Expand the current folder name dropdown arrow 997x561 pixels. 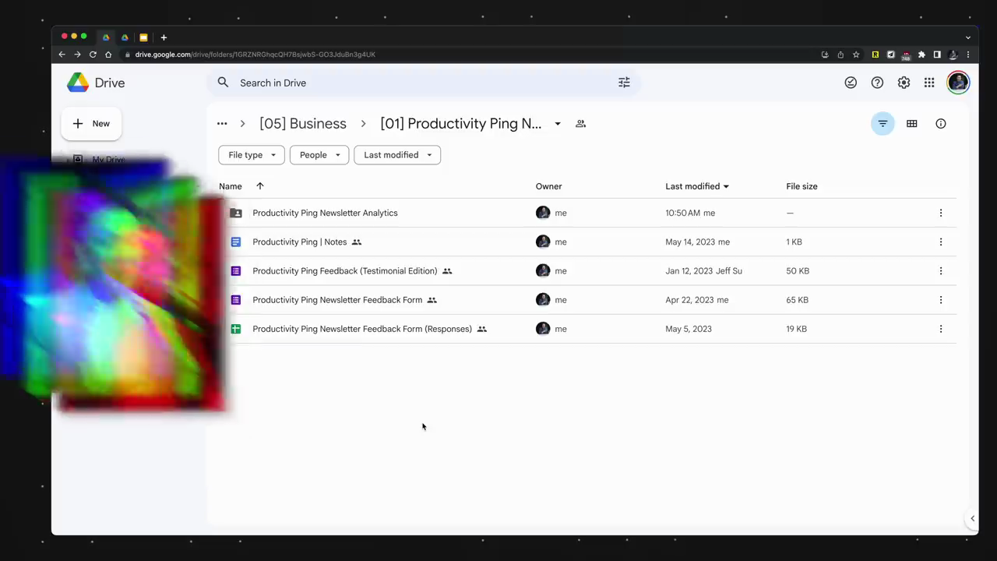click(558, 124)
